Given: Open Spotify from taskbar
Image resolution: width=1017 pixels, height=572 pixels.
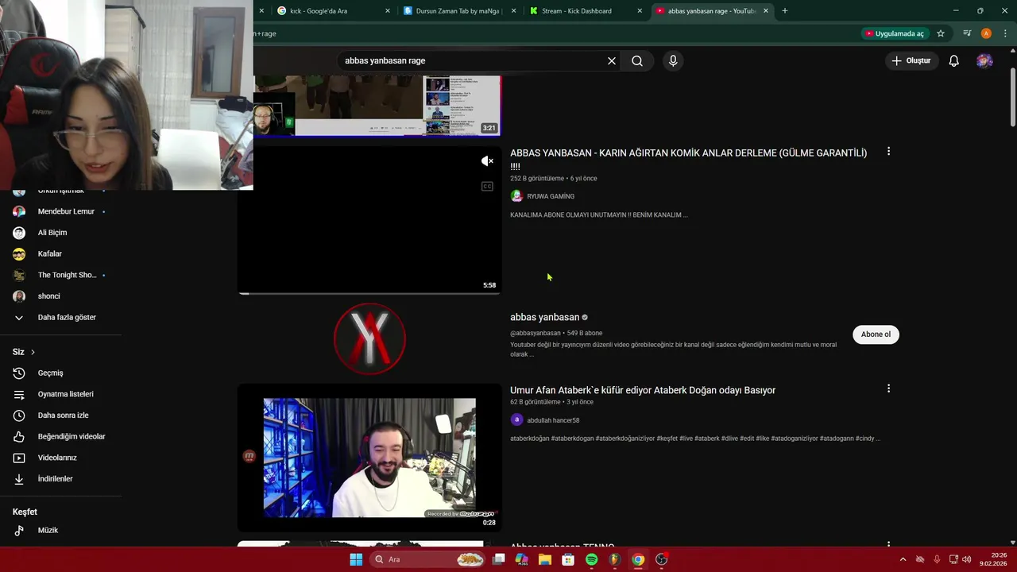Looking at the screenshot, I should coord(591,559).
